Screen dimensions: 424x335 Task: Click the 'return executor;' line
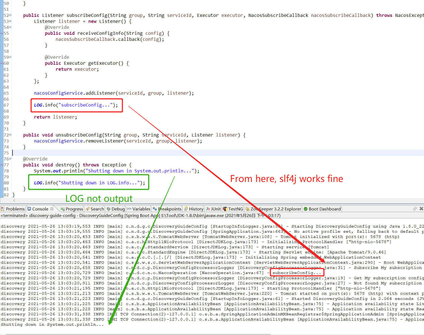(x=77, y=69)
